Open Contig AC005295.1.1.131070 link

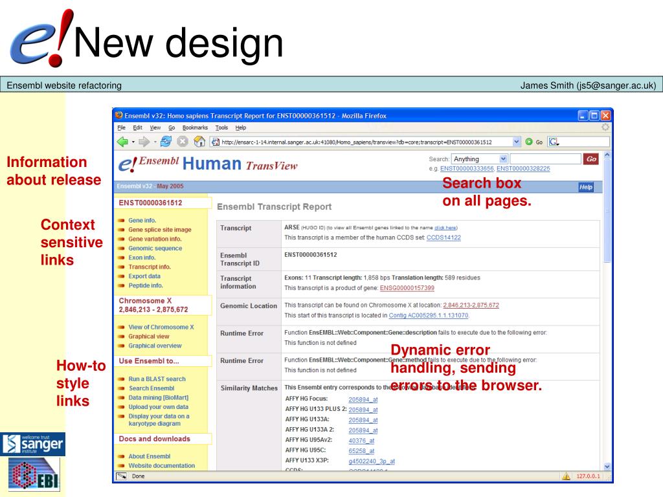coord(429,315)
